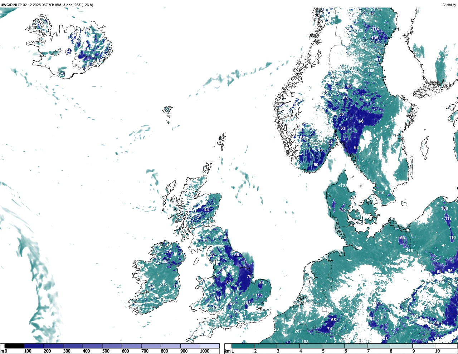The image size is (458, 354).
Task: Click the 'Visibility' title label
Action: pos(450,5)
